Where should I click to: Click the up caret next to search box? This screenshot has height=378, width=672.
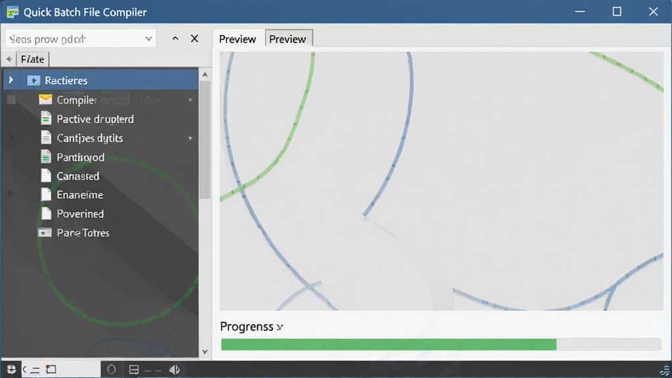175,39
